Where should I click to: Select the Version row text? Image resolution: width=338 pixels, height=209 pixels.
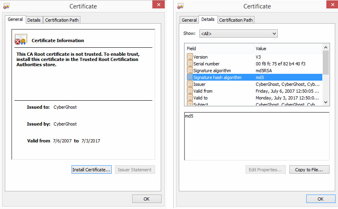(x=201, y=57)
